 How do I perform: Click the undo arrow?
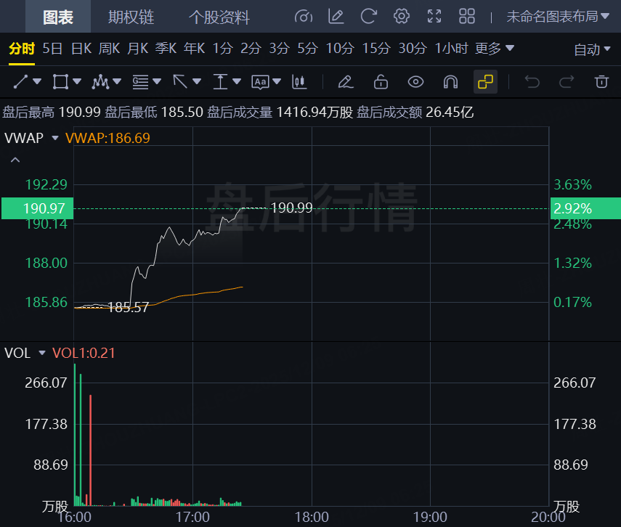point(532,81)
